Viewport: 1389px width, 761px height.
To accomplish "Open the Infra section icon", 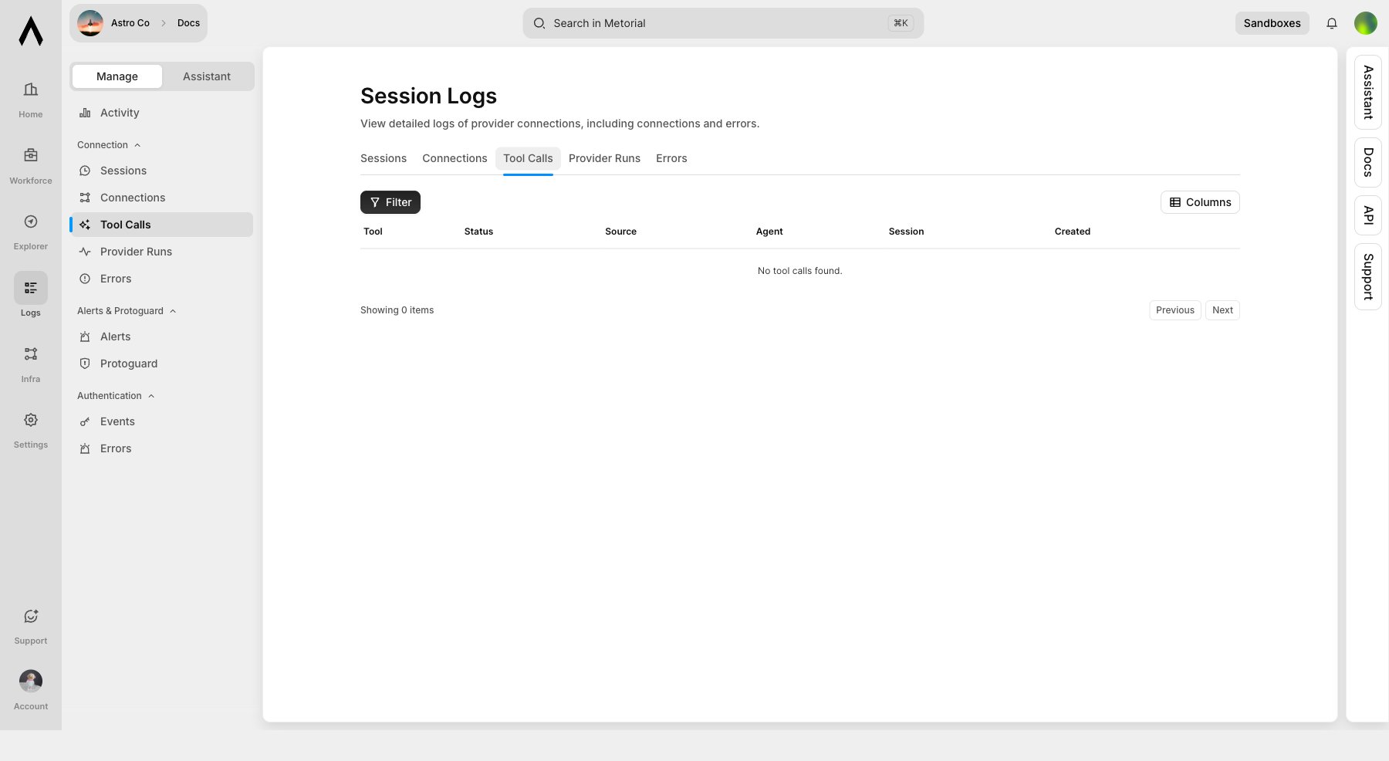I will pos(31,353).
